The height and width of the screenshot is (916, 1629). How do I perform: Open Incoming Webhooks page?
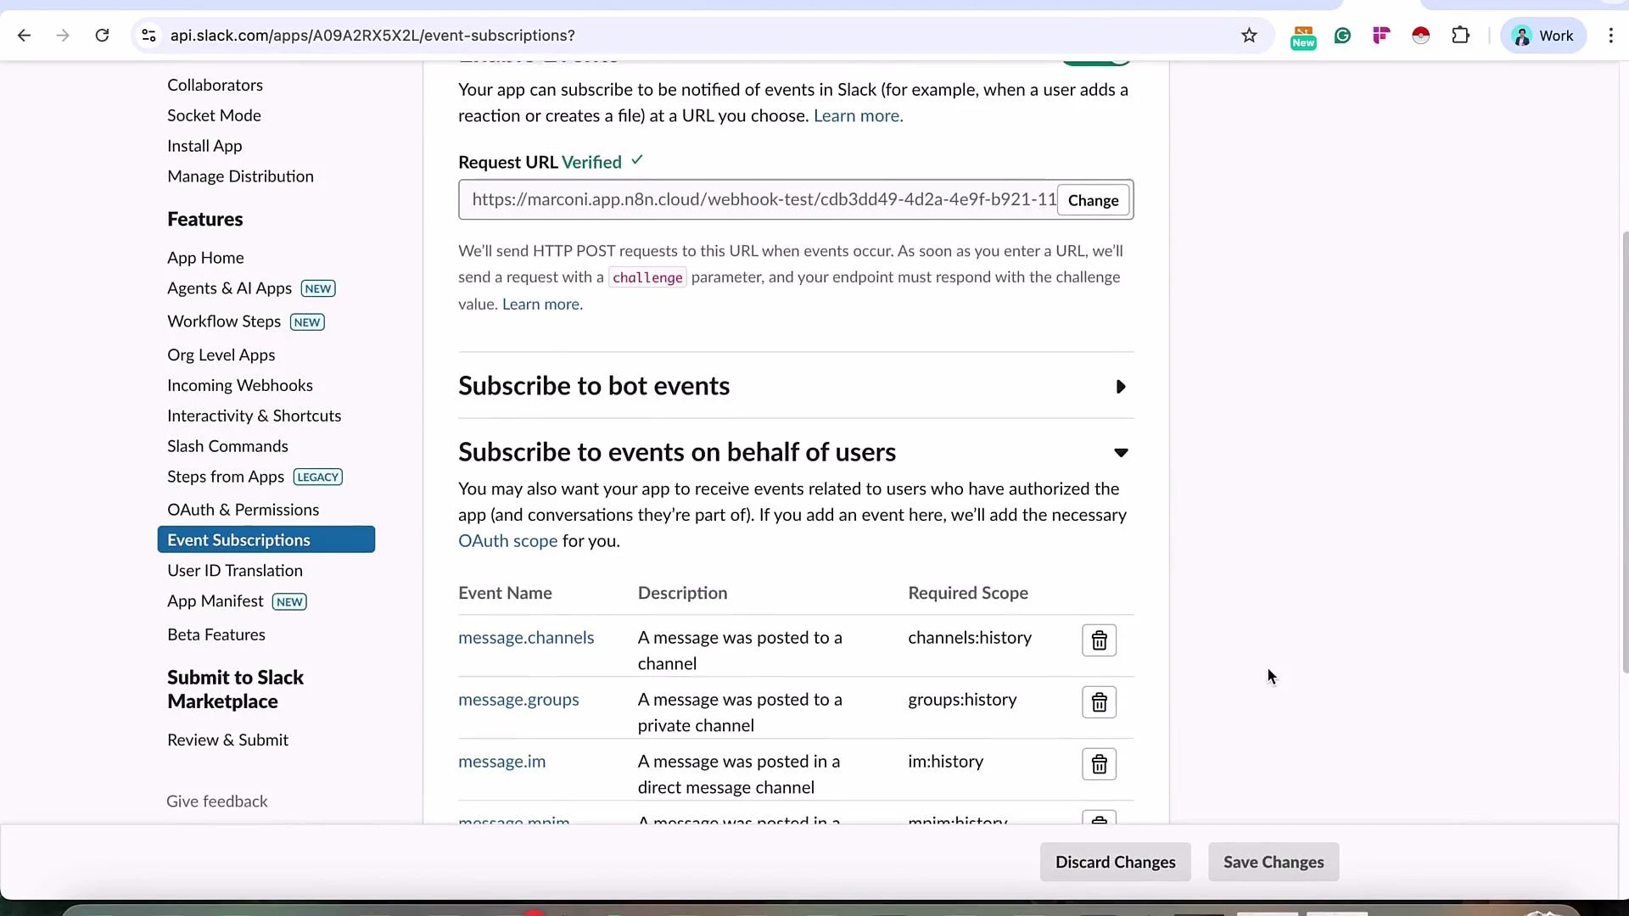(239, 386)
